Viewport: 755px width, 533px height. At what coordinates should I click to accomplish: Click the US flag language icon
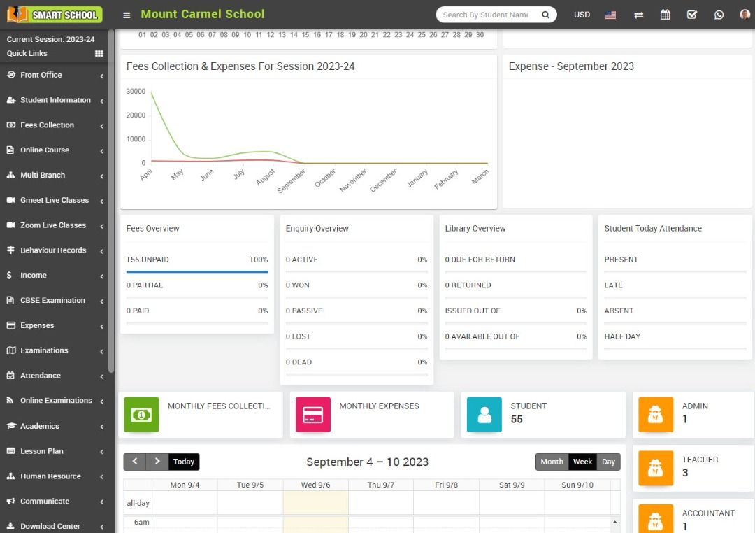click(x=610, y=14)
